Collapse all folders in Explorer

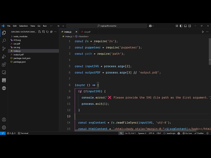coord(51,32)
